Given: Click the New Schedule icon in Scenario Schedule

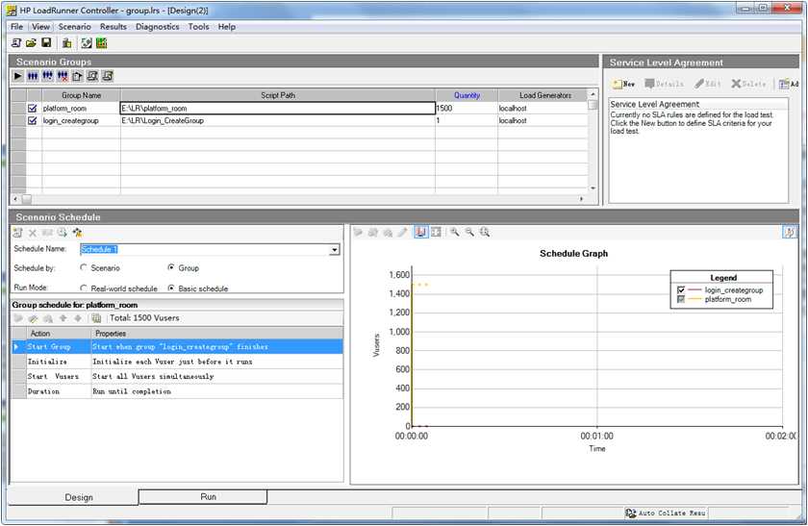Looking at the screenshot, I should point(18,233).
